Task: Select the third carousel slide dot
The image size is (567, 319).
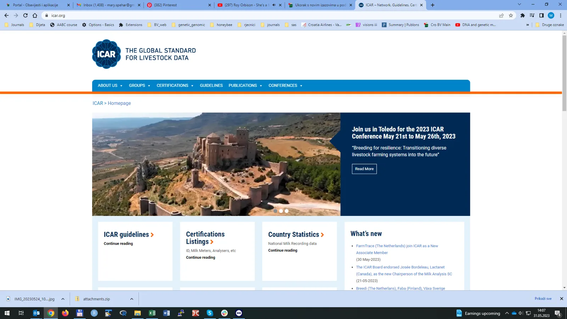Action: 287,211
